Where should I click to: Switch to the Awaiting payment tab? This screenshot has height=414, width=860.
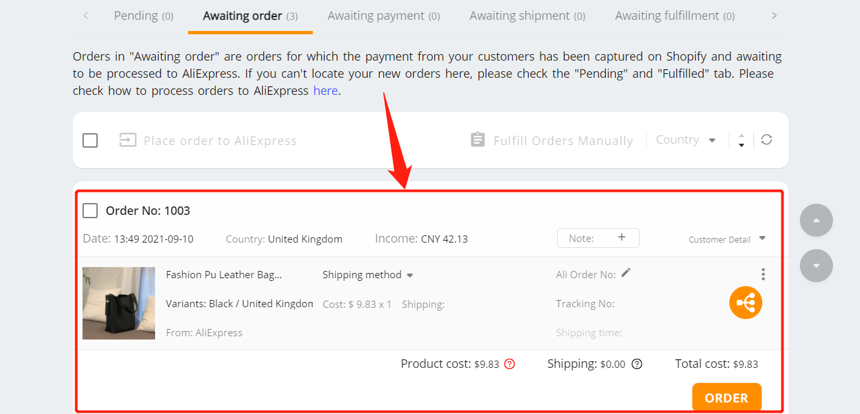click(x=384, y=16)
